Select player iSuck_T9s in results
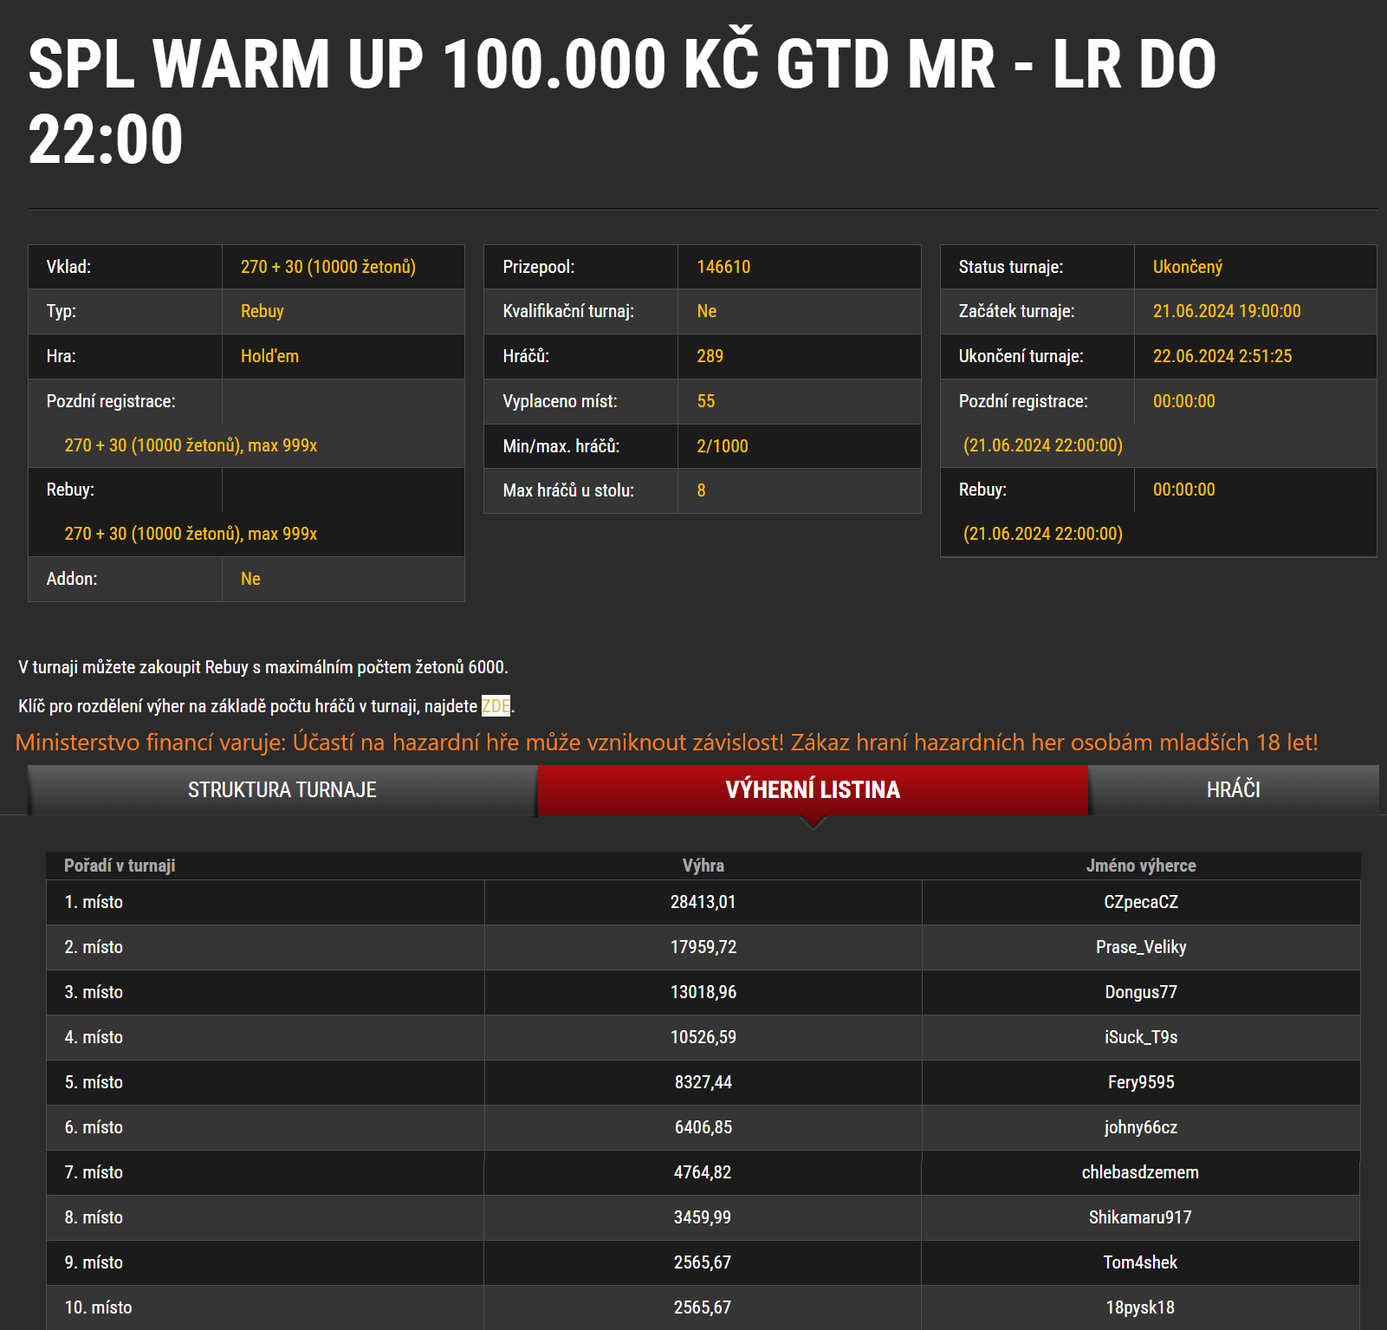The width and height of the screenshot is (1387, 1330). [x=1141, y=1037]
